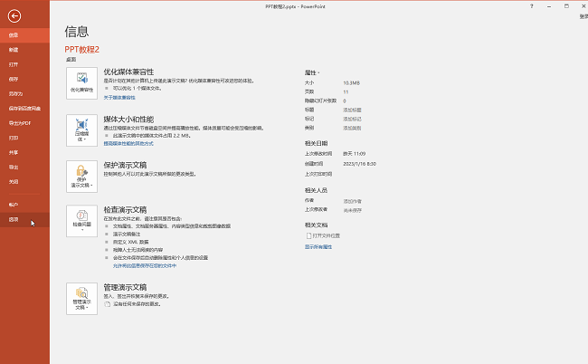Click 保存到百度网盘 in the sidebar
This screenshot has height=364, width=588.
point(24,108)
